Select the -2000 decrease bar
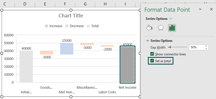216x99 pixels. click(x=107, y=46)
